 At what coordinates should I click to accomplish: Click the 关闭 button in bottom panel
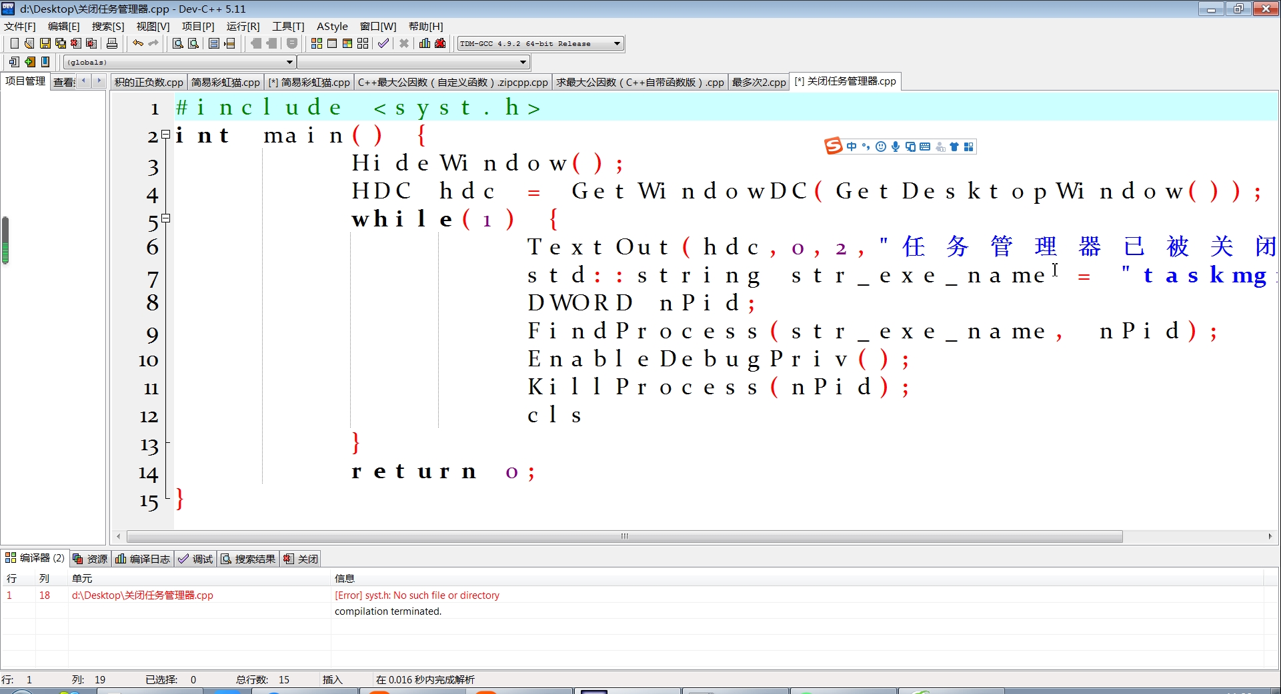[300, 559]
